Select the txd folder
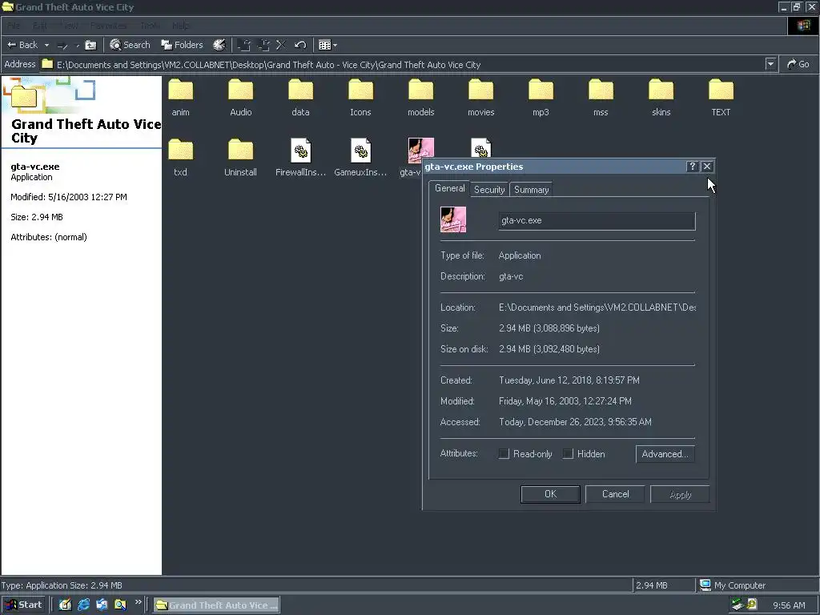Viewport: 820px width, 615px height. 180,158
